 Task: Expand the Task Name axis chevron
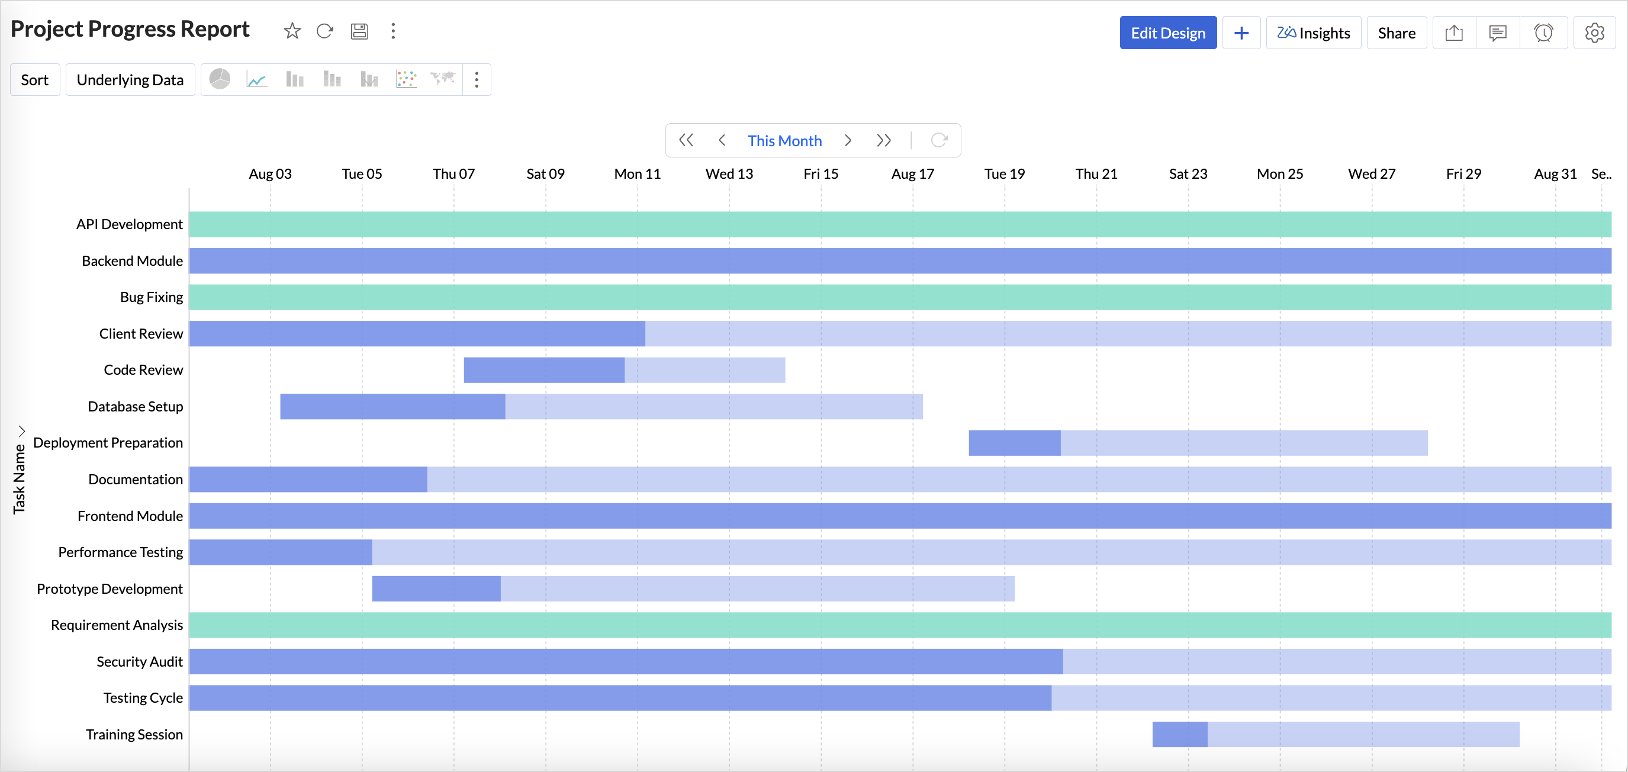pyautogui.click(x=21, y=431)
